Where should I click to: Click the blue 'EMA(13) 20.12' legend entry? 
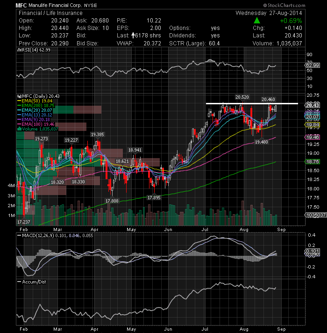(35, 115)
